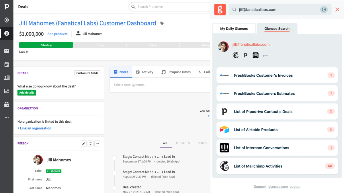
Task: Click Jill's avatar in Glances panel
Action: (223, 47)
